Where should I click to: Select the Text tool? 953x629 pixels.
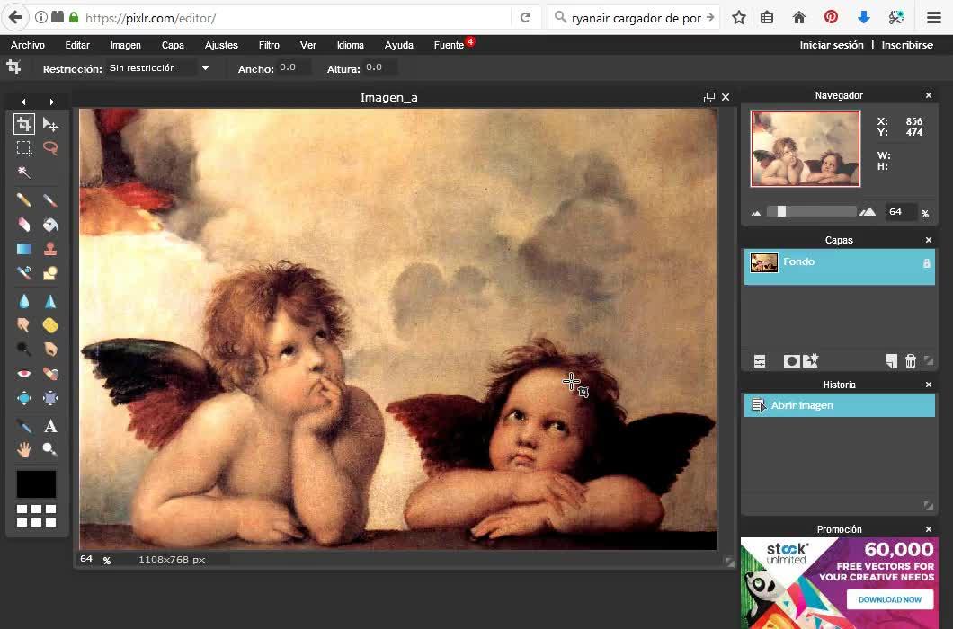[50, 426]
